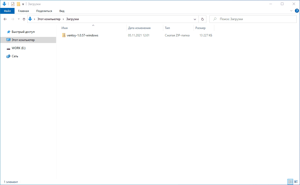The height and width of the screenshot is (185, 300).
Task: Open Быстрый доступ in the navigation pane
Action: click(23, 32)
